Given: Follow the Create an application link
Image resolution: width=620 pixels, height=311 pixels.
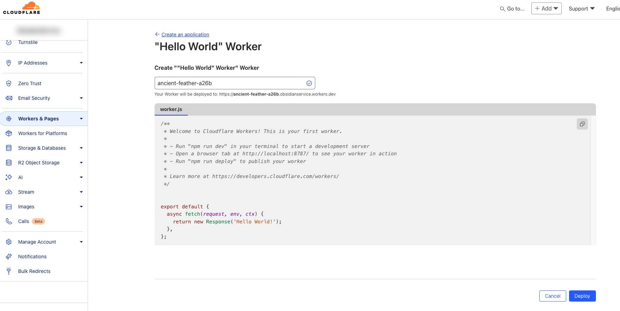Looking at the screenshot, I should [x=185, y=35].
